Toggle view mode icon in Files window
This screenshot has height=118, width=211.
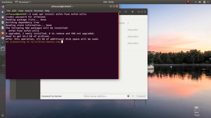coord(126,12)
